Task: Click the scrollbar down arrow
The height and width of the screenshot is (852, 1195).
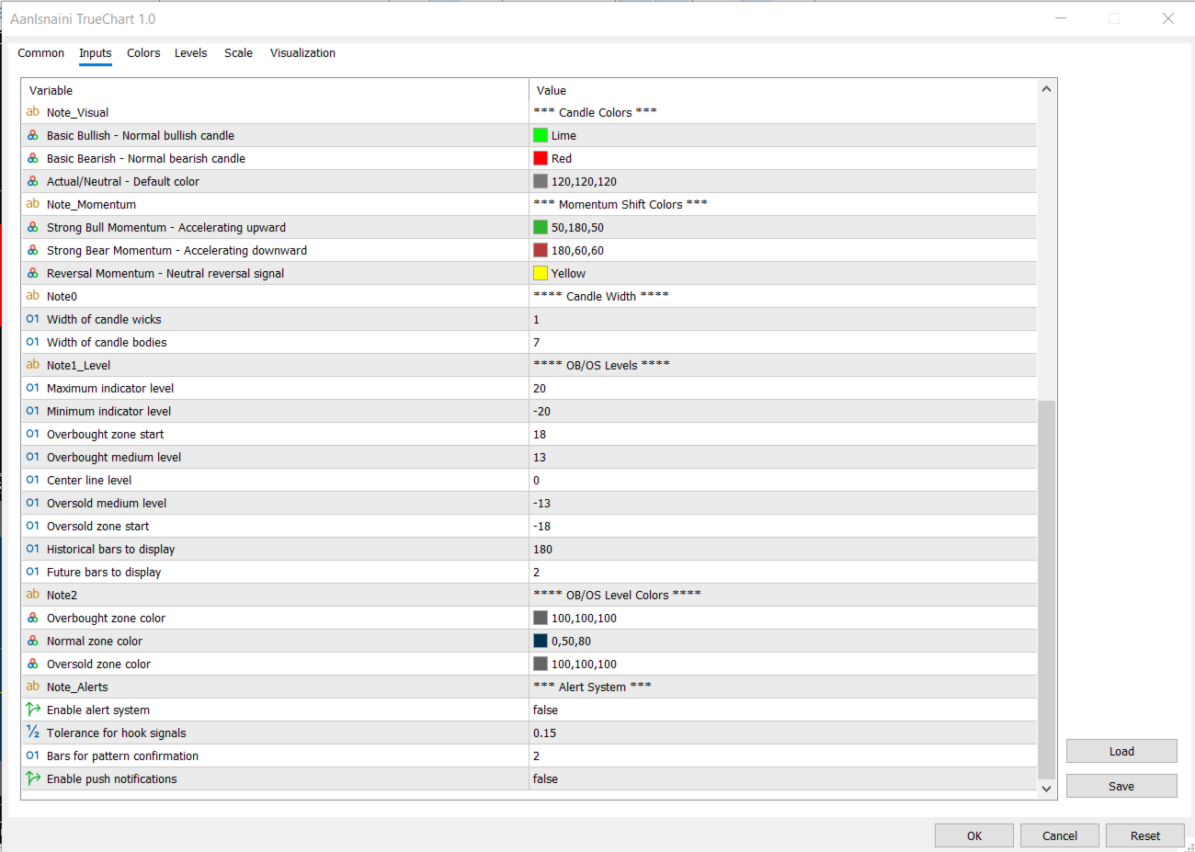Action: click(x=1046, y=789)
